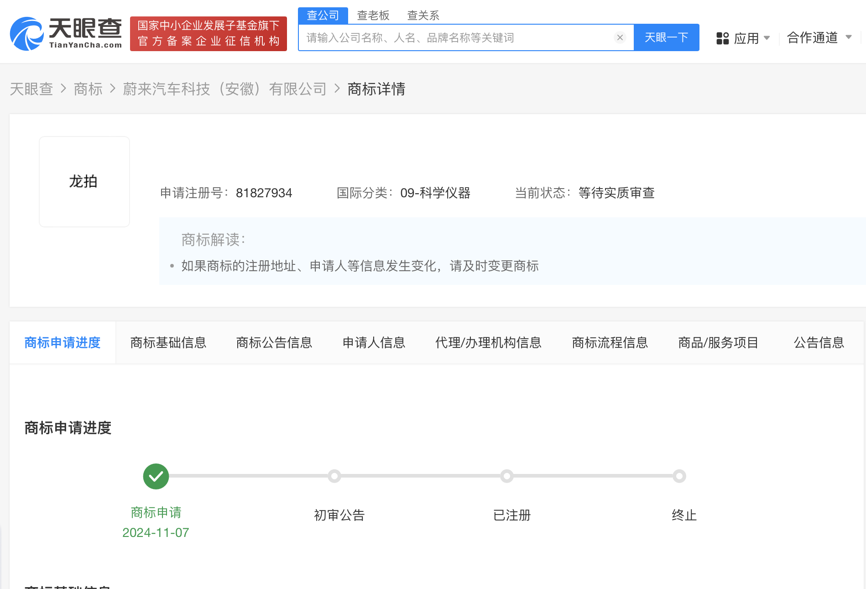Image resolution: width=866 pixels, height=589 pixels.
Task: Open the 商标基础信息 tab
Action: tap(168, 342)
